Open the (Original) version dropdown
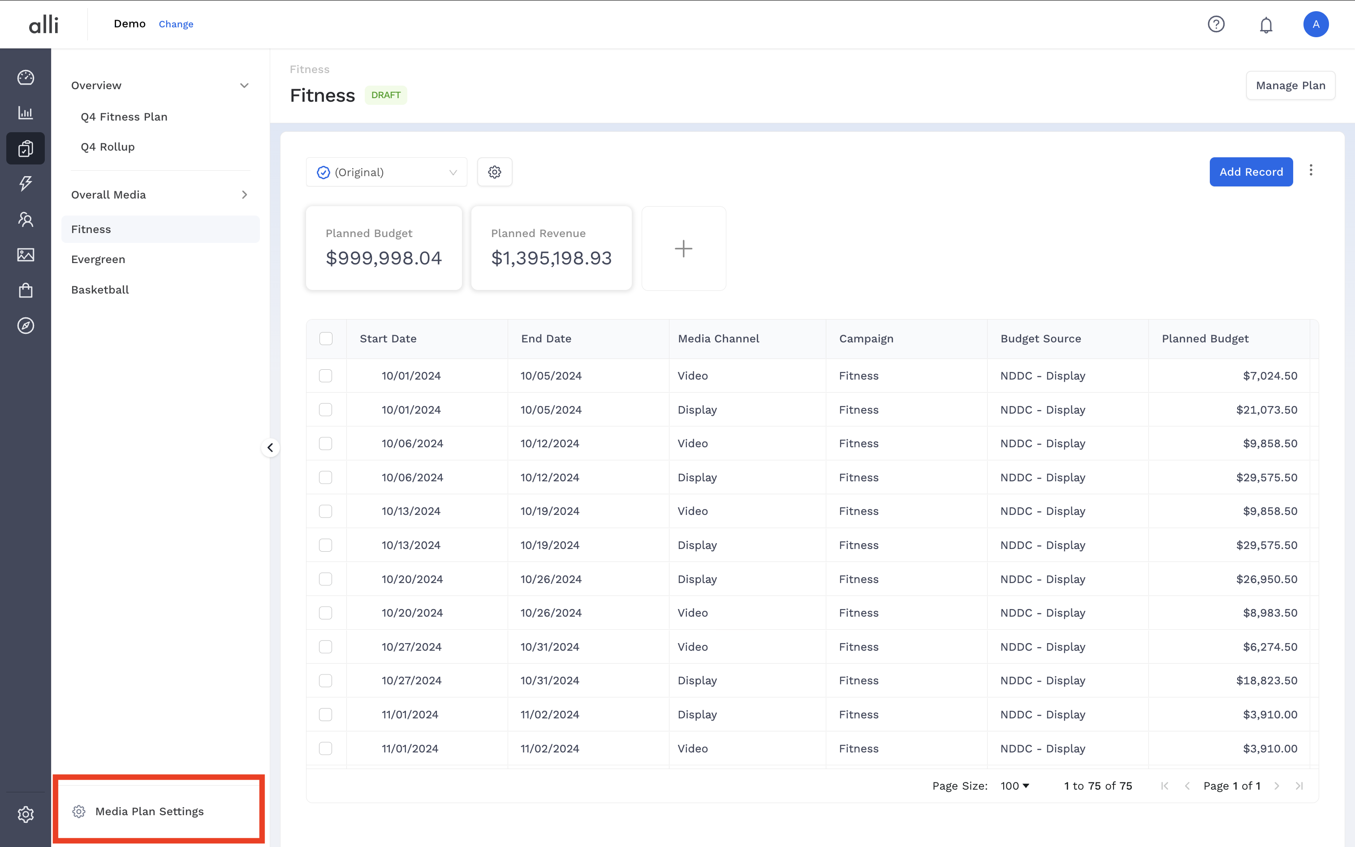The image size is (1355, 847). [x=386, y=172]
